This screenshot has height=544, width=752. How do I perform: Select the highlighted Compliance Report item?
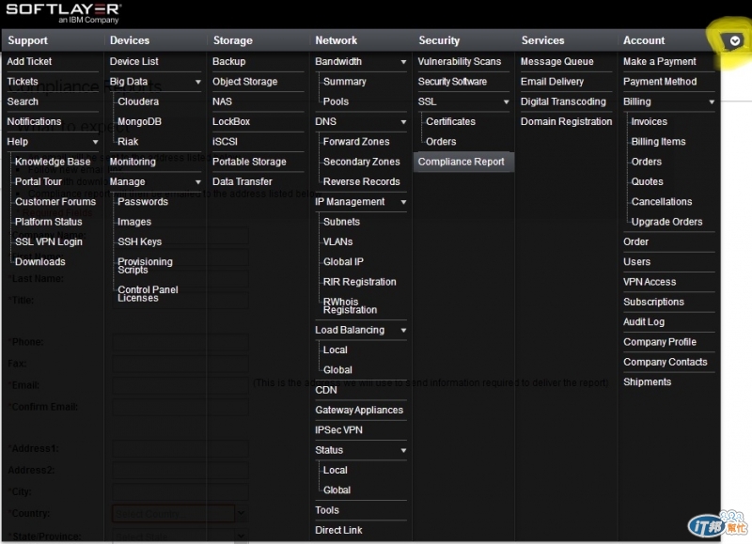[463, 162]
